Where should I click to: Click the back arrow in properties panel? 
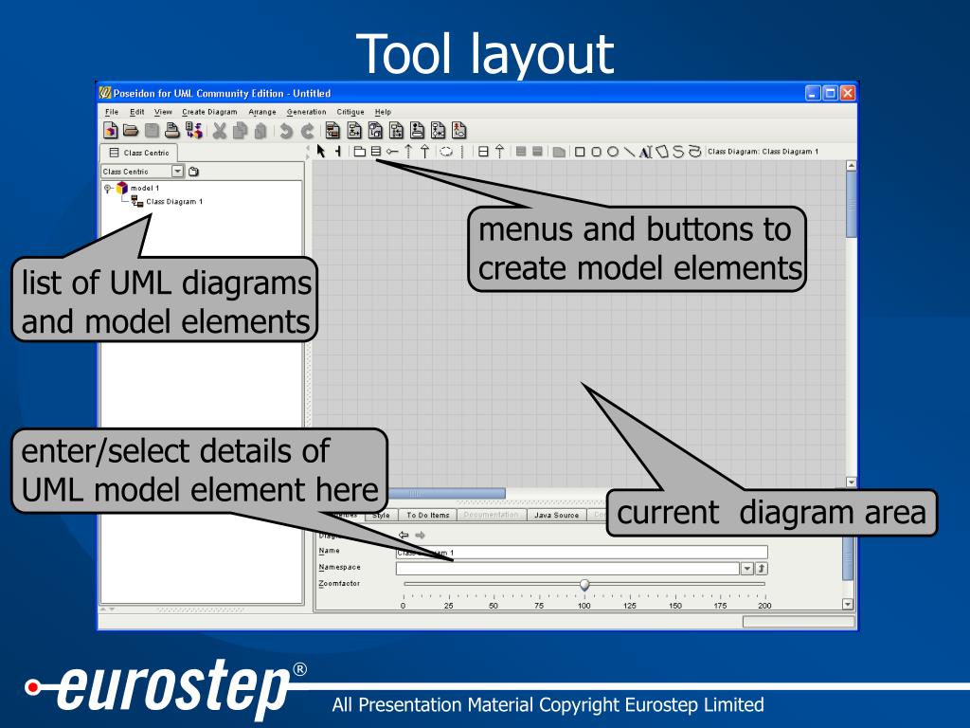pos(404,535)
